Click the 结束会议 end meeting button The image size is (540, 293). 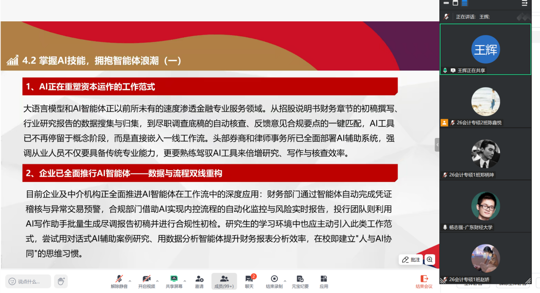point(424,281)
